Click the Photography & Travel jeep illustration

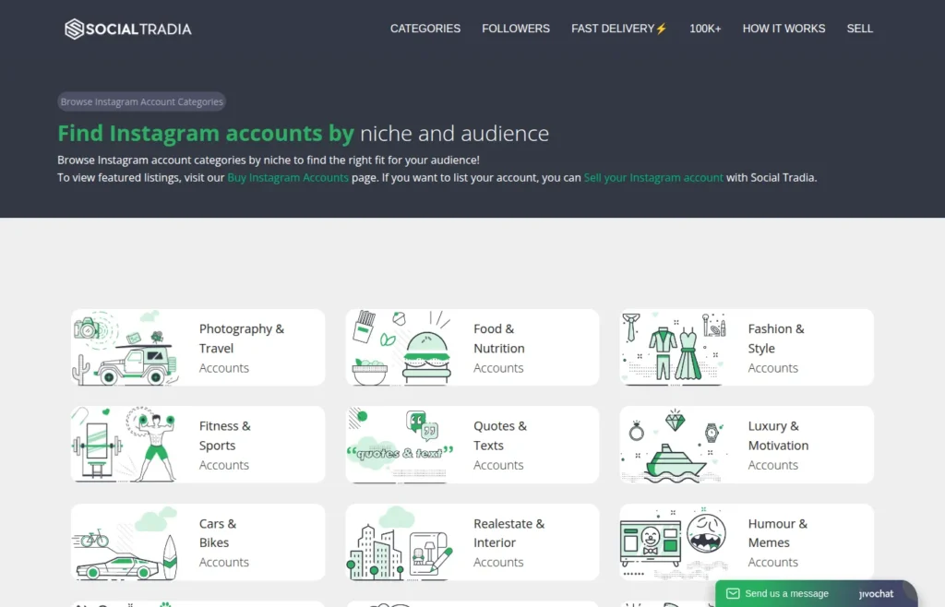[x=126, y=348]
